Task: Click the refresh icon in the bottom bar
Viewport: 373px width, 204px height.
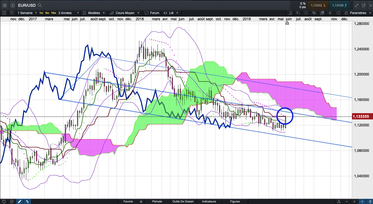Action: [4, 201]
